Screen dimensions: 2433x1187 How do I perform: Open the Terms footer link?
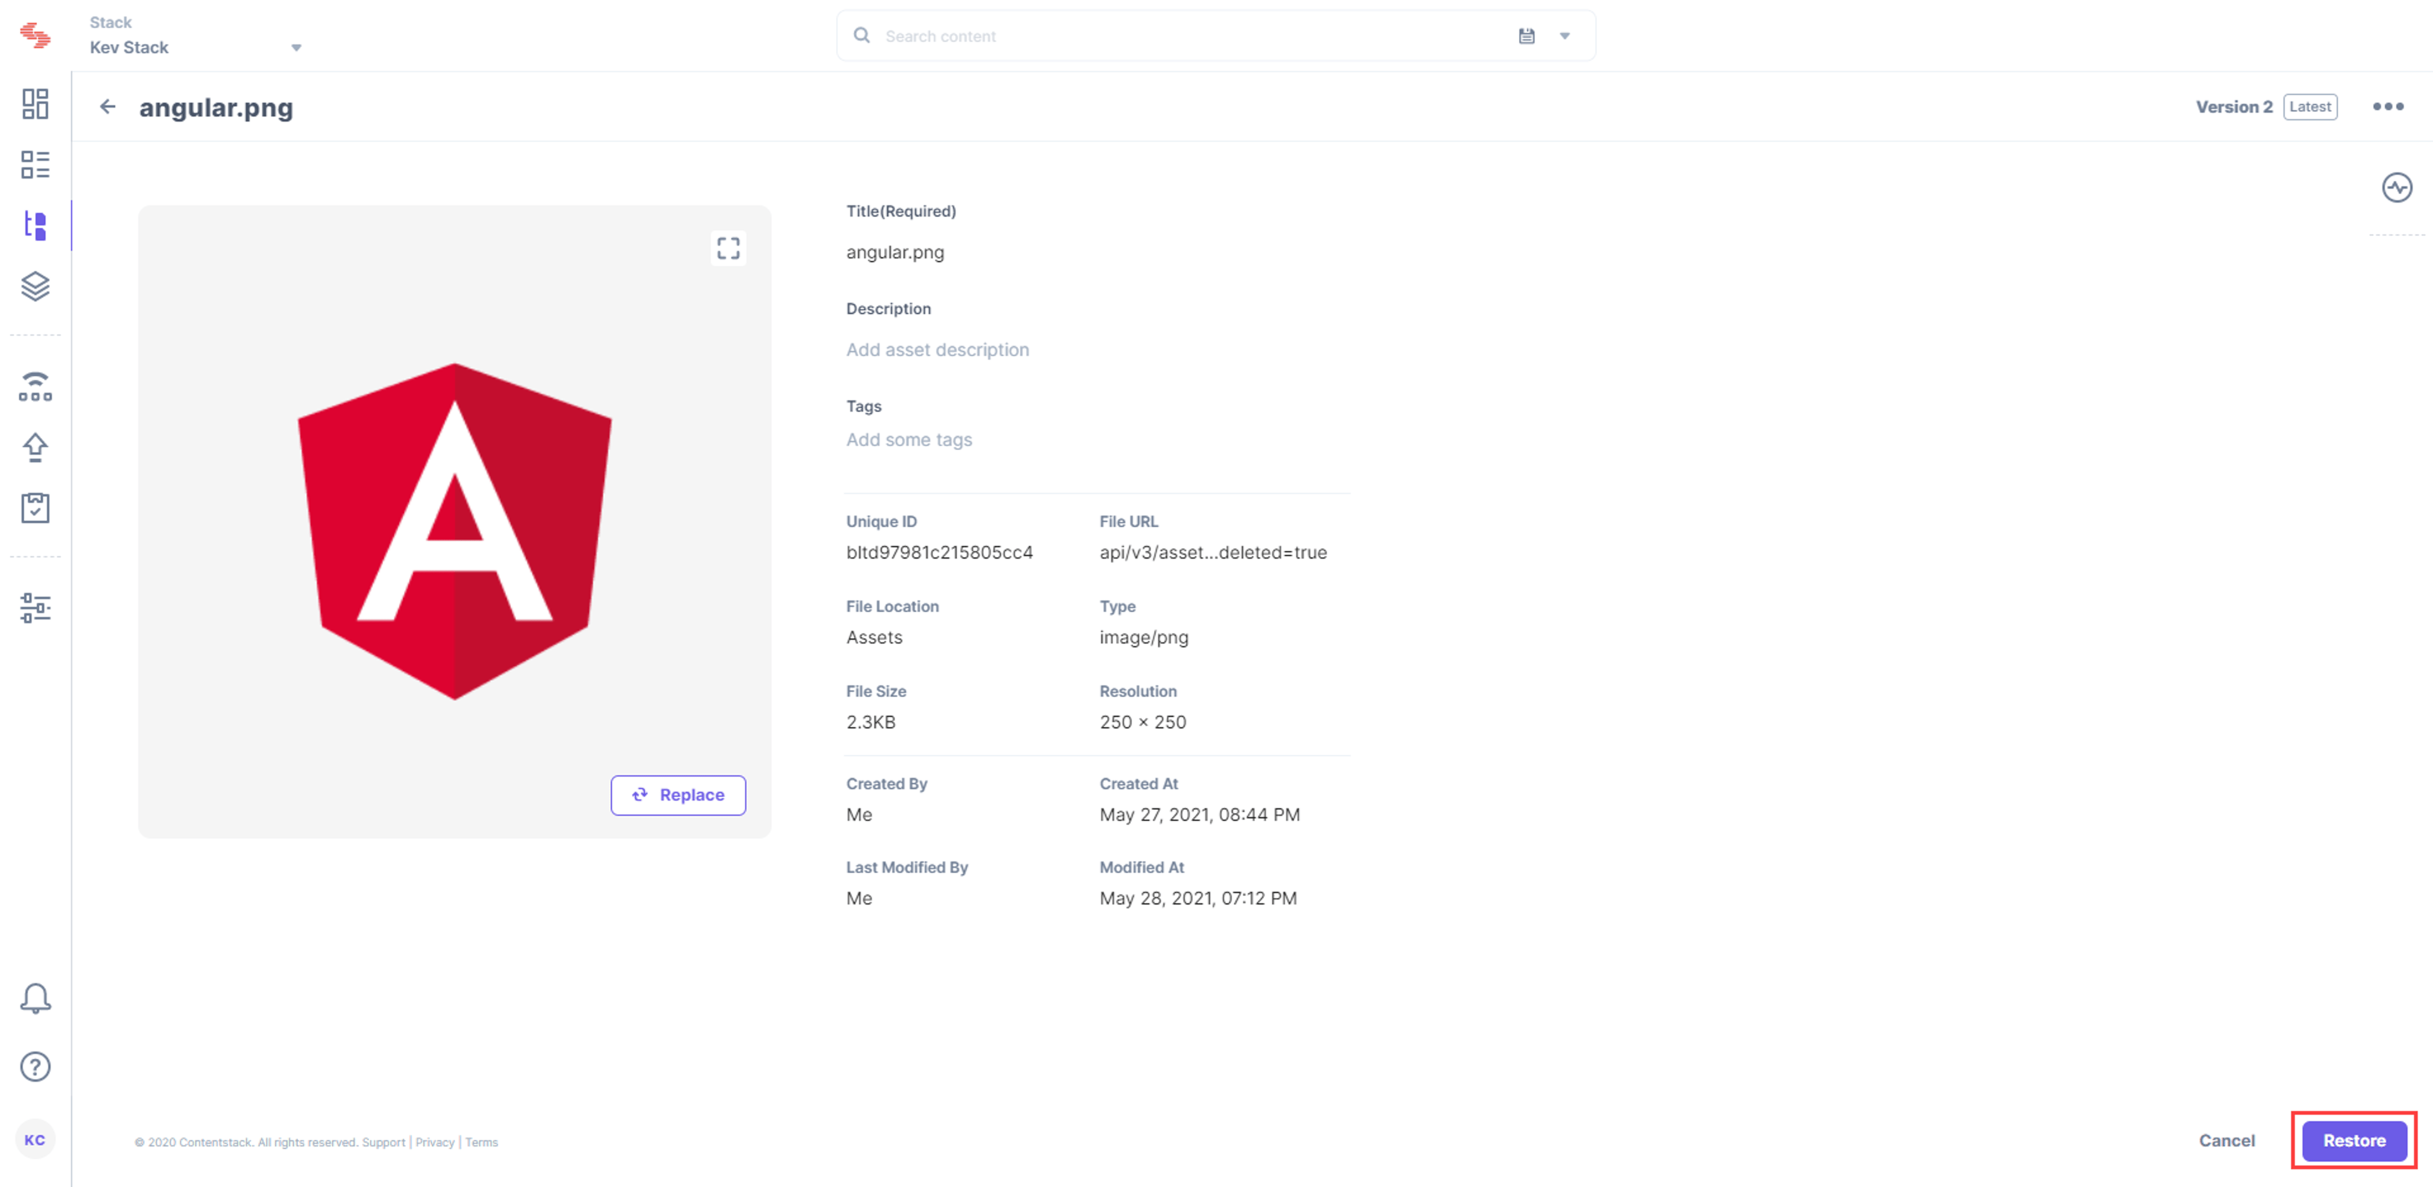pos(482,1143)
